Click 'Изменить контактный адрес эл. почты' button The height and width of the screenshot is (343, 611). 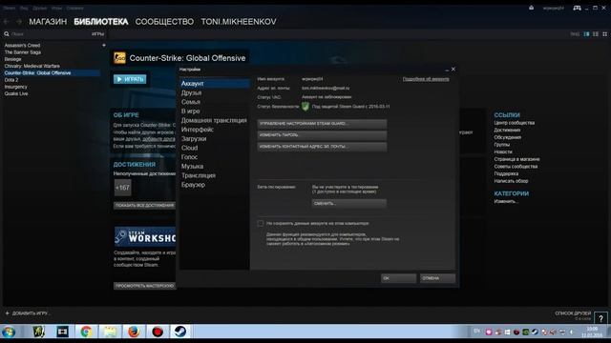322,147
